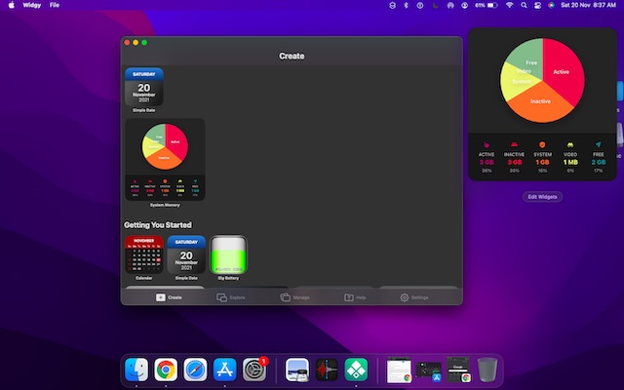Click the Getting You Started heading

158,225
